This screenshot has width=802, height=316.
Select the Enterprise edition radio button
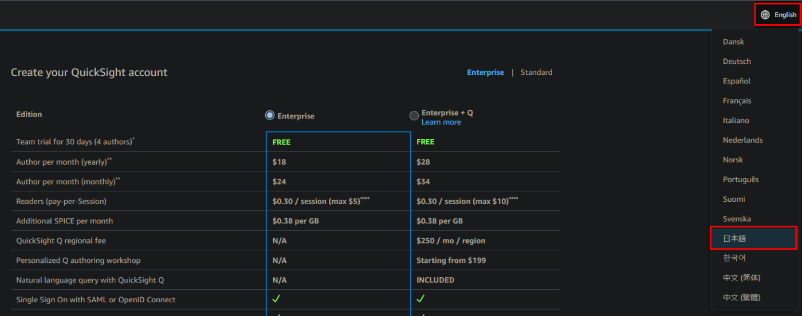click(x=270, y=115)
